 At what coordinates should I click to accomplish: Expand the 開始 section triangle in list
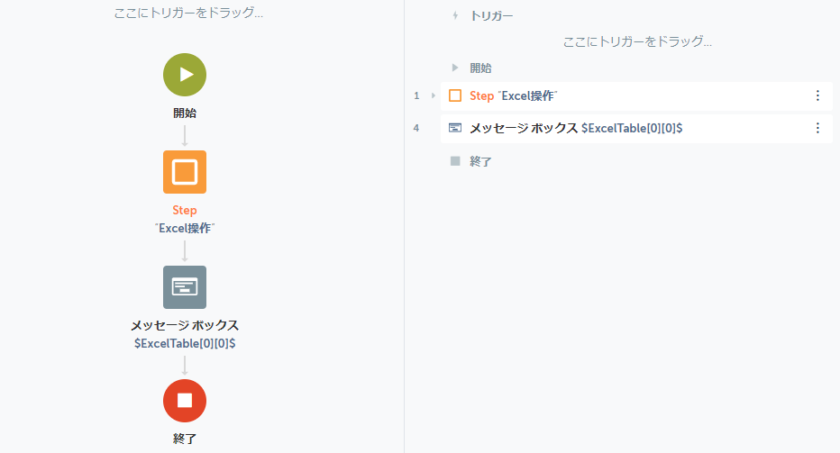point(455,68)
